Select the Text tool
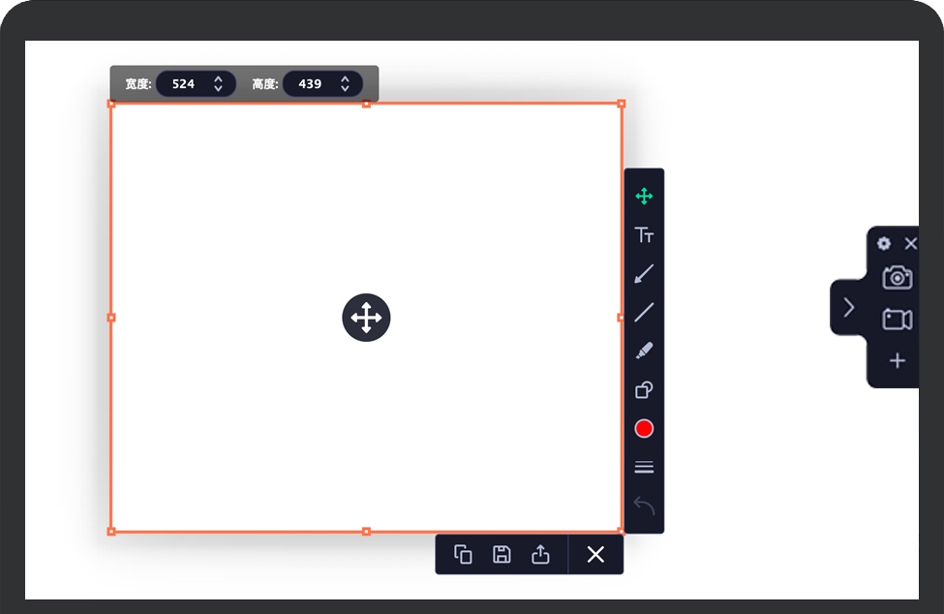The image size is (944, 614). 645,233
